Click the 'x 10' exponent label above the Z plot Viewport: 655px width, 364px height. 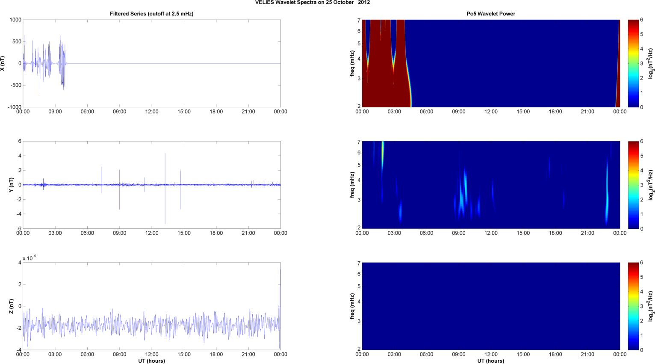tap(29, 258)
